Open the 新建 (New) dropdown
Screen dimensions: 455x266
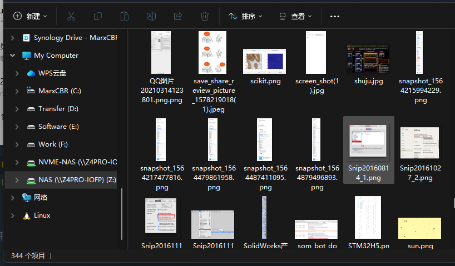[30, 16]
